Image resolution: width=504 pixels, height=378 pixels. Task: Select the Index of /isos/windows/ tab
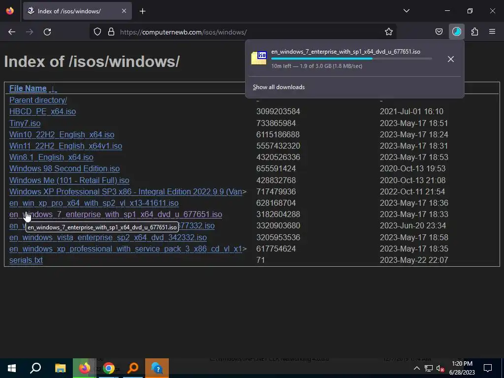click(77, 11)
